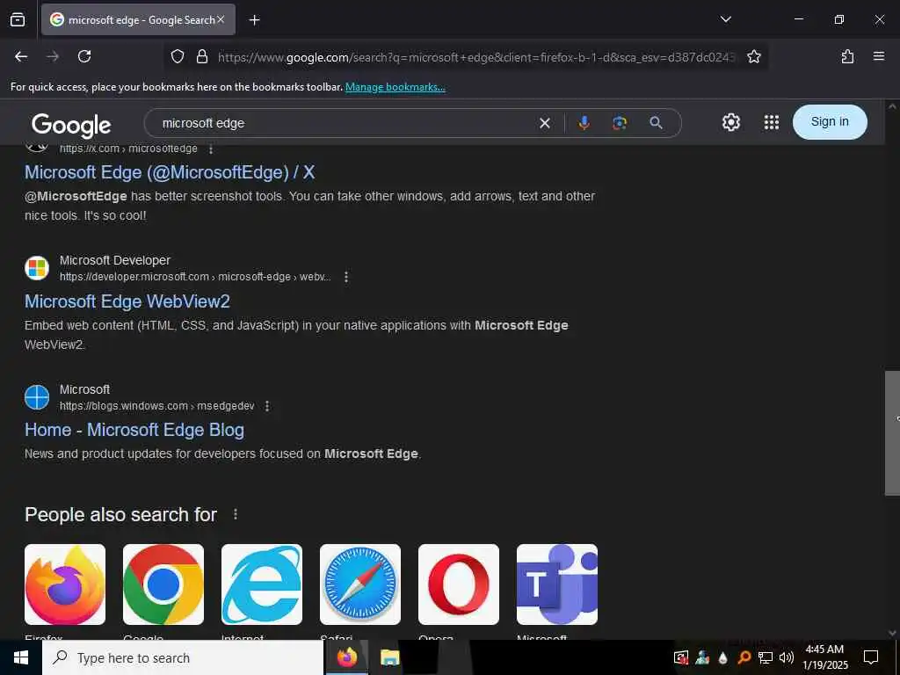Image resolution: width=900 pixels, height=675 pixels.
Task: Open Google quick settings gear
Action: coord(730,122)
